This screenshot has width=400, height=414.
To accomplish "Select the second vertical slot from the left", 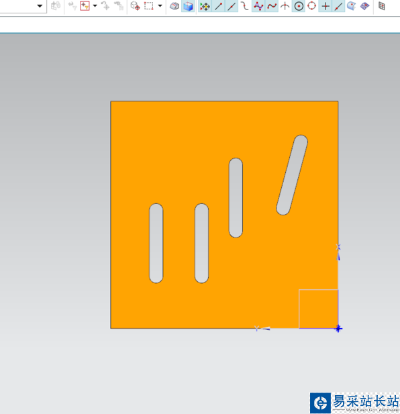I will coord(202,243).
